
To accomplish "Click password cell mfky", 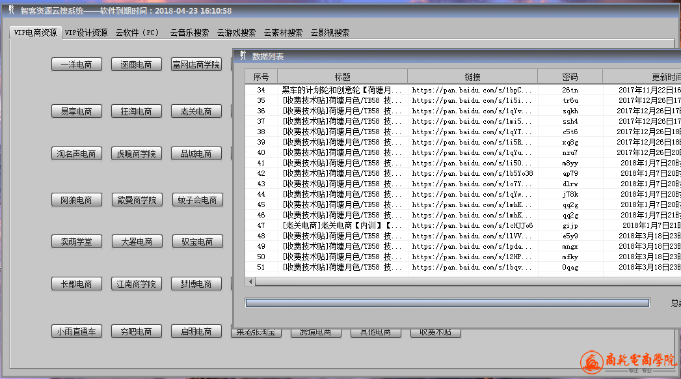I will click(570, 257).
